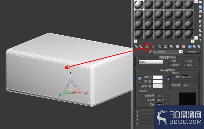This screenshot has height=129, width=204.
Task: Open the Sample UV Tiling flyout
Action: point(200,16)
